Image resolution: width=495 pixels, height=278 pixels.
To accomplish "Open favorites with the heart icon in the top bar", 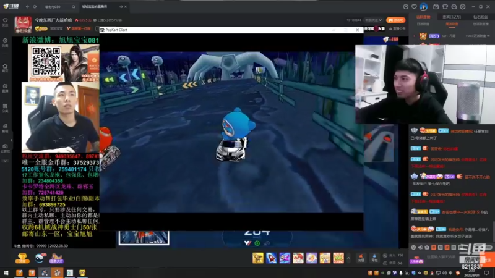I will [x=414, y=7].
